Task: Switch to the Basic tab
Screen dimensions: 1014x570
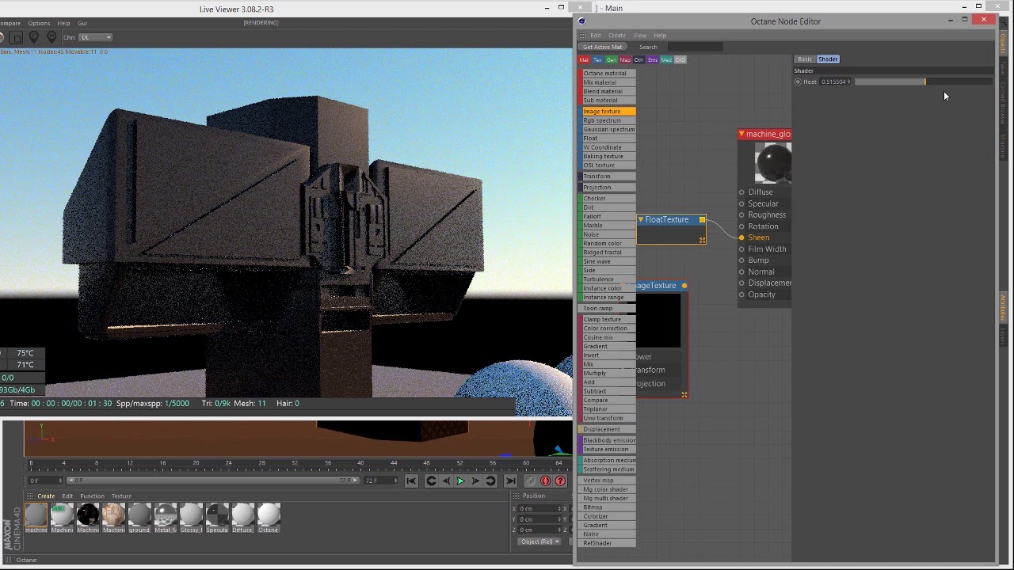Action: click(x=805, y=59)
